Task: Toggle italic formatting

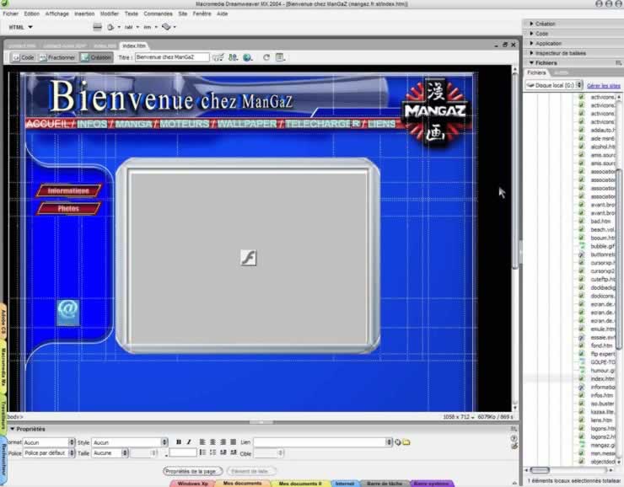Action: point(189,442)
